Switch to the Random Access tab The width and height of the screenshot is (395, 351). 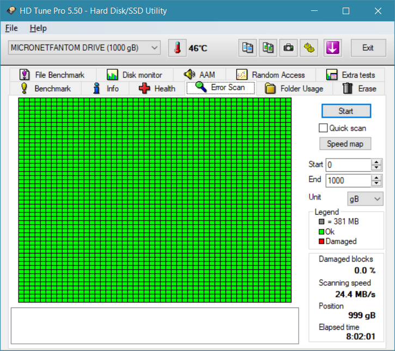click(x=271, y=75)
